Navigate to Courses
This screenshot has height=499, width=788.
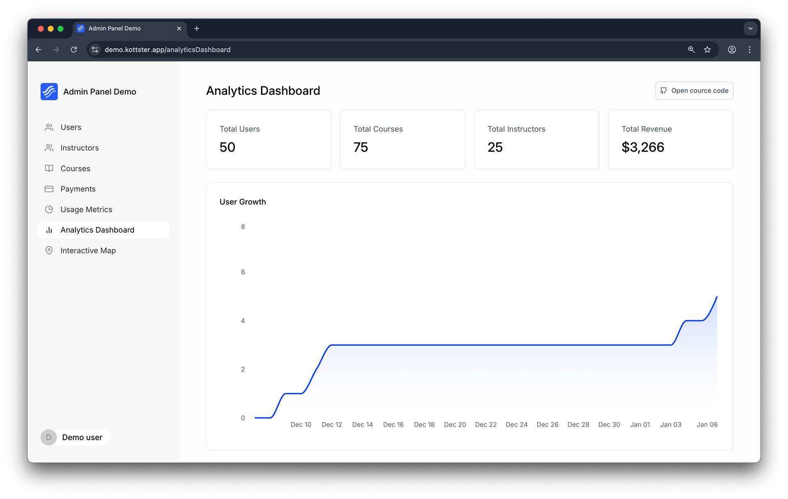coord(103,168)
